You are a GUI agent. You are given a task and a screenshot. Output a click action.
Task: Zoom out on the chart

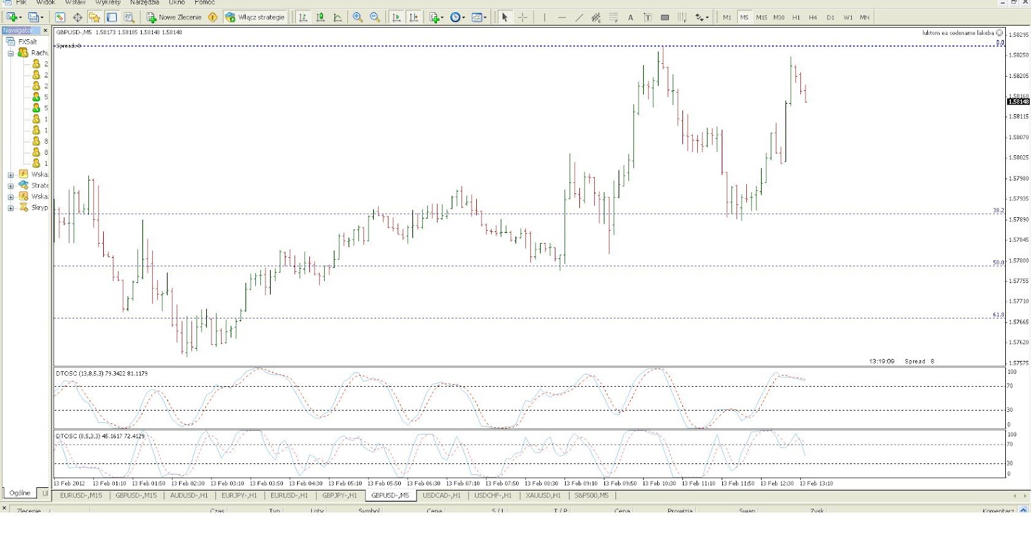click(375, 17)
